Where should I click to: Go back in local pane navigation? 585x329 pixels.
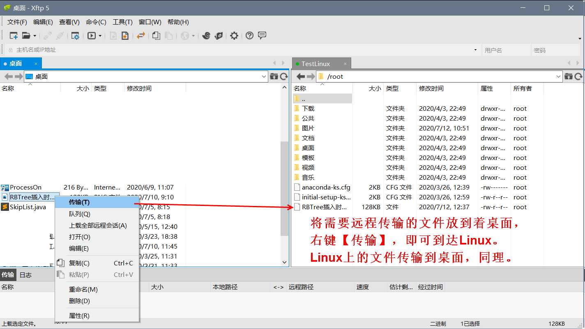point(9,76)
